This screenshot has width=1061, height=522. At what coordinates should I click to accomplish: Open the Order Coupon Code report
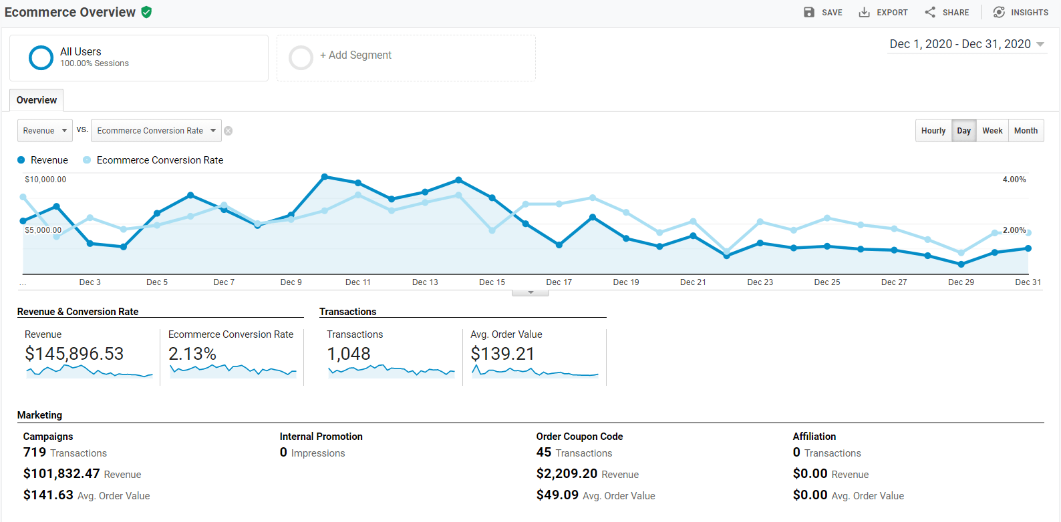(x=579, y=437)
